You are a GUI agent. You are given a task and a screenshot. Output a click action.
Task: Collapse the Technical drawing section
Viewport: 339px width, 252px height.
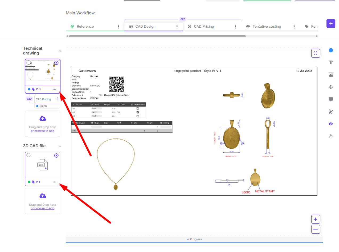(x=60, y=51)
